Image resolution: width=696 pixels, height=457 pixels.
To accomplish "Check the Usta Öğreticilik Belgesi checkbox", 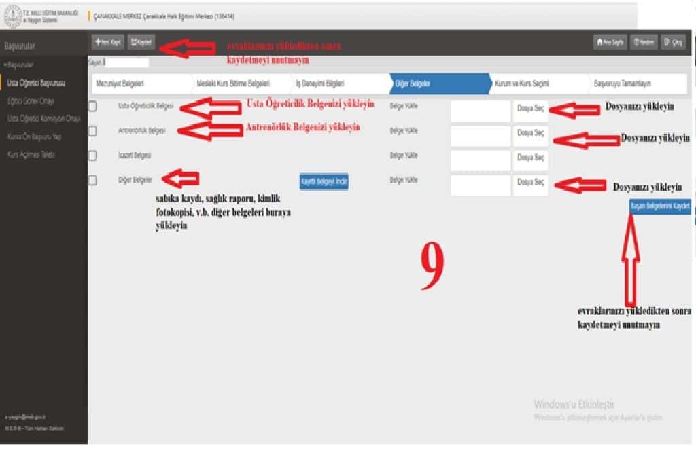I will (92, 106).
